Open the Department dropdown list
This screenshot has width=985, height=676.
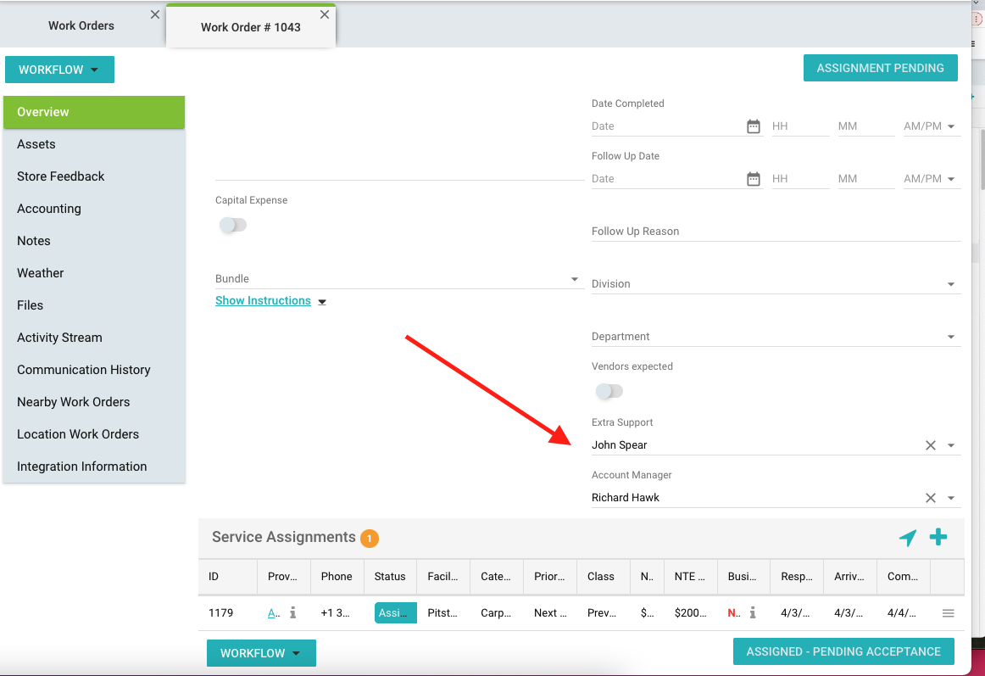pyautogui.click(x=950, y=337)
